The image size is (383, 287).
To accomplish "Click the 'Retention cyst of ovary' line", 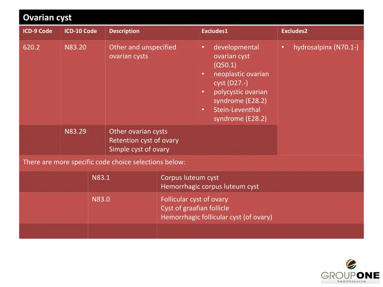I will 144,141.
